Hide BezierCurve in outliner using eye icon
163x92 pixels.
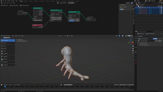[160, 8]
